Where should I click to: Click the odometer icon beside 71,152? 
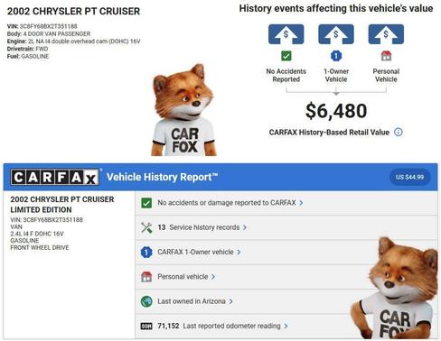(x=146, y=326)
